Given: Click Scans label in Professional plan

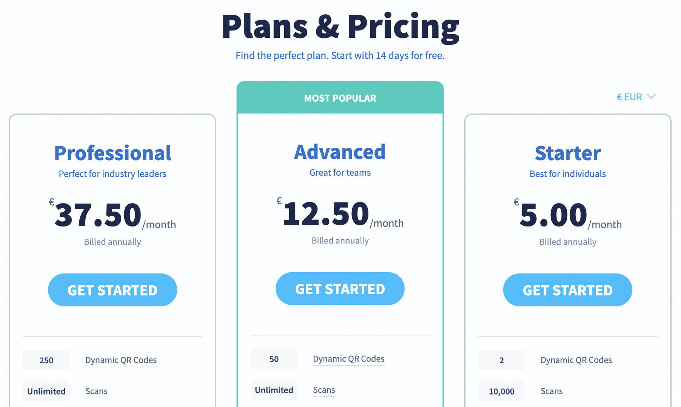Looking at the screenshot, I should click(96, 391).
